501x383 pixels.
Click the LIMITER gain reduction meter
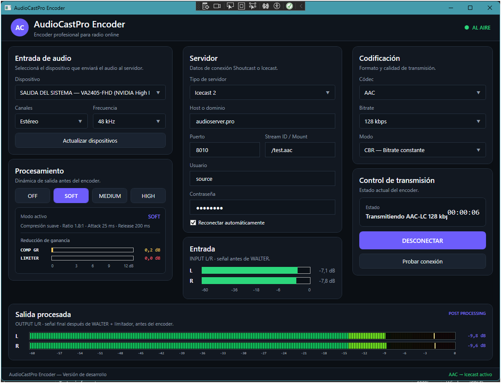pyautogui.click(x=92, y=258)
